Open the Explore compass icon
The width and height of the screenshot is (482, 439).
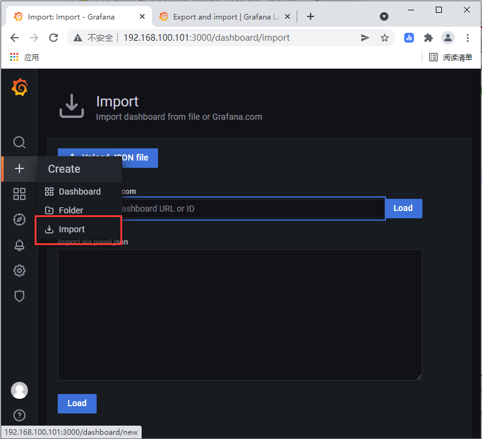coord(19,219)
